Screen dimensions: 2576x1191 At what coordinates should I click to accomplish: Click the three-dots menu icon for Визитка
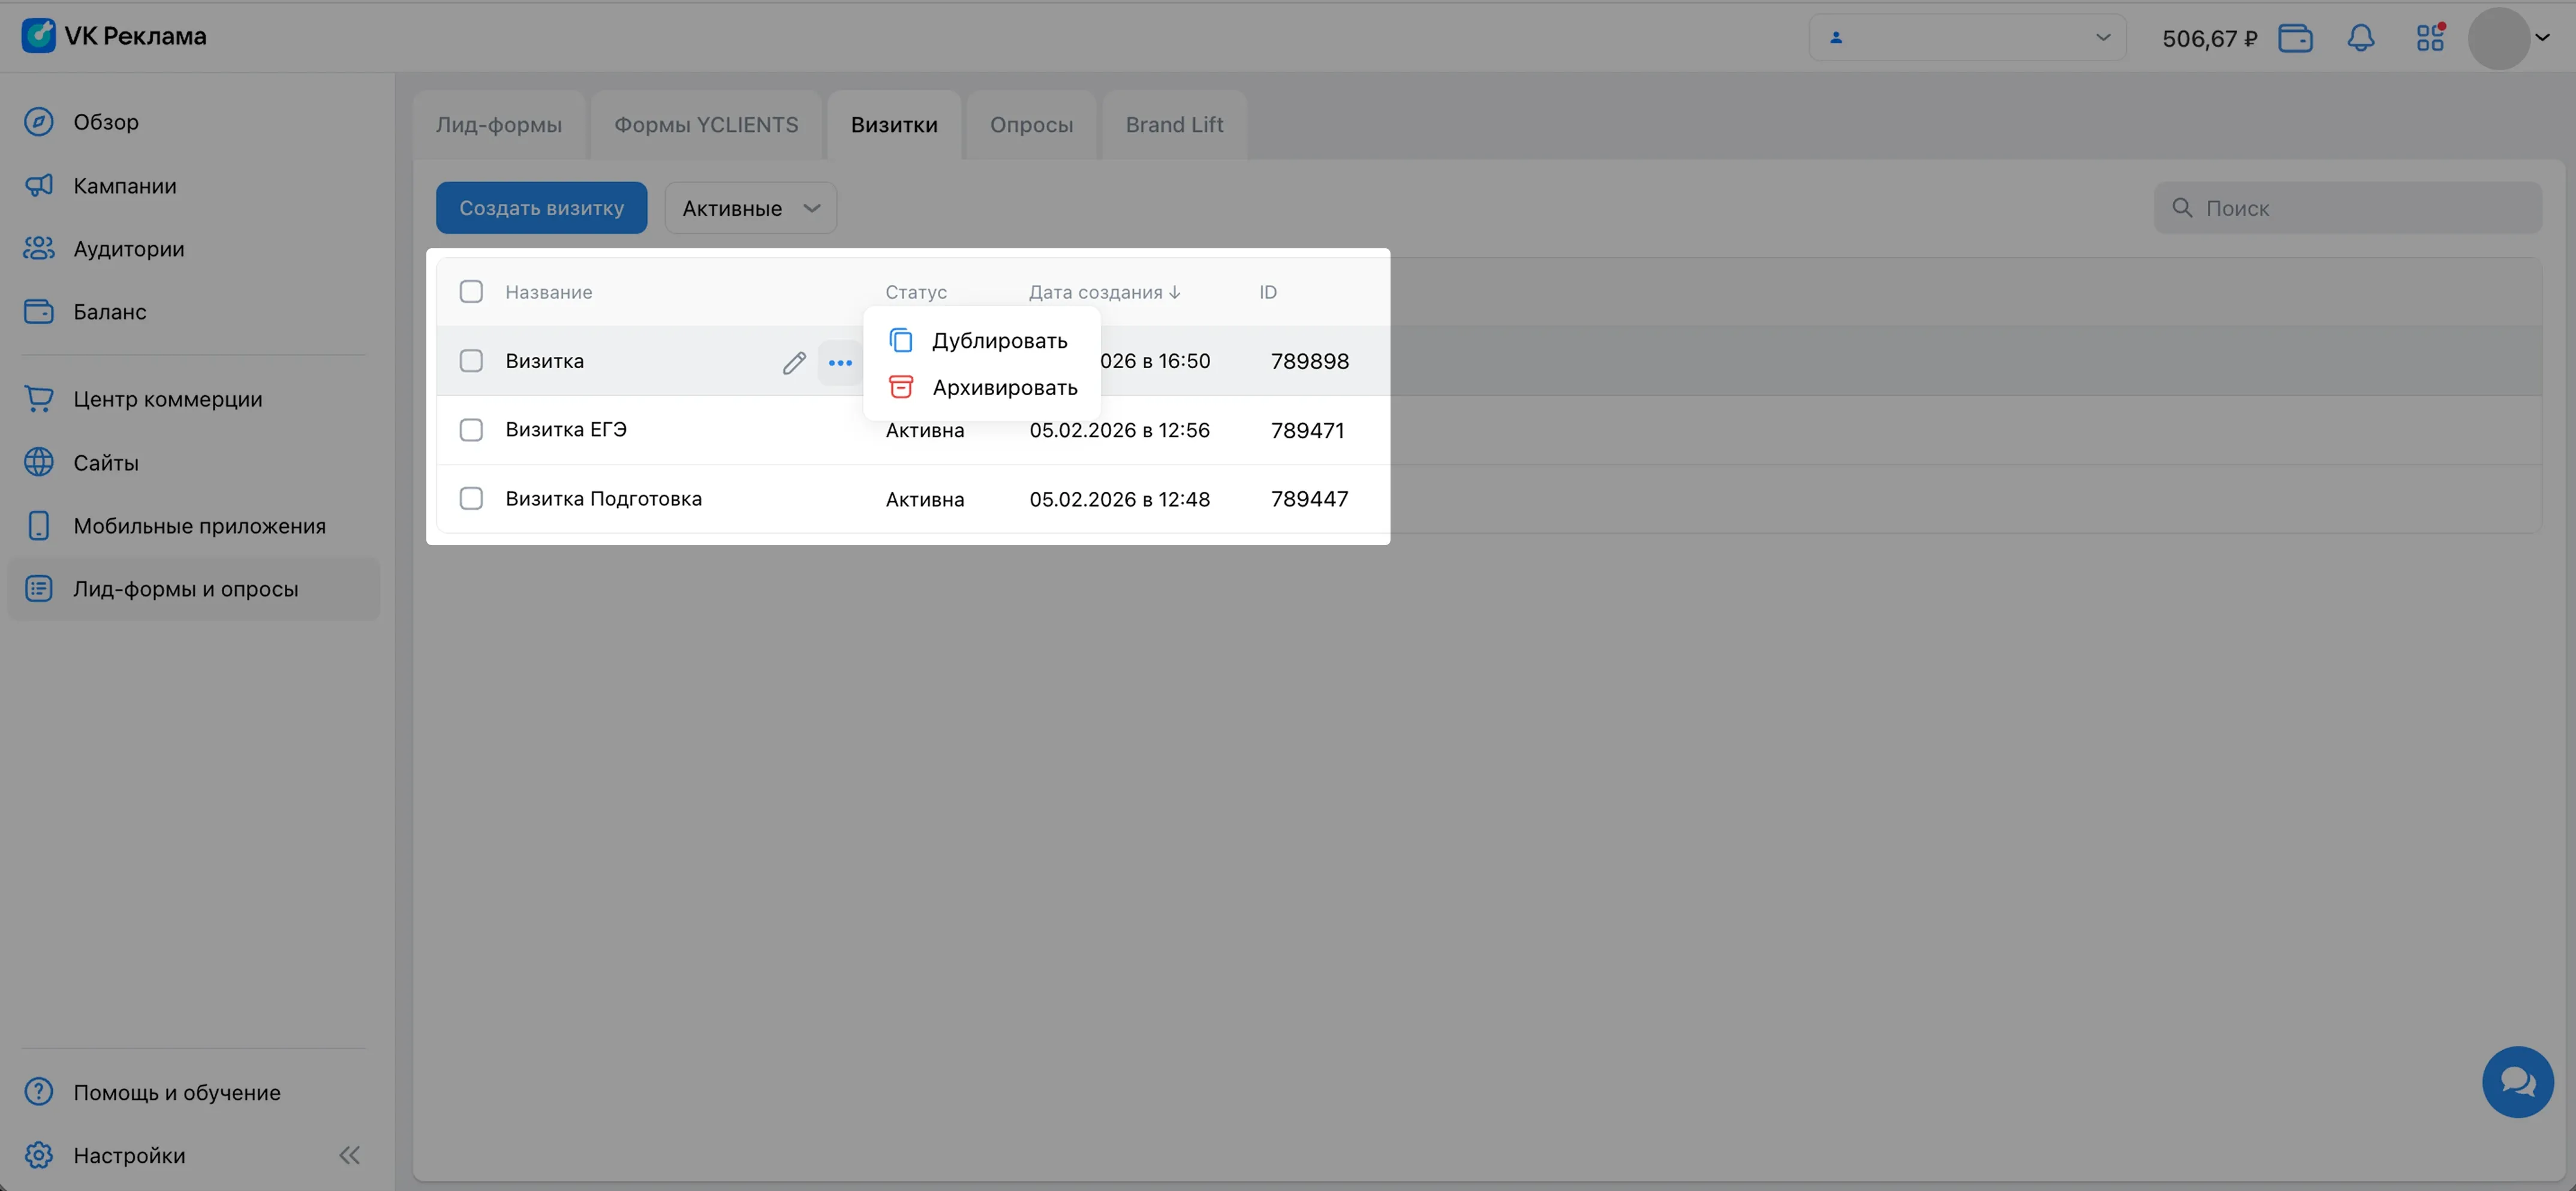[x=840, y=362]
